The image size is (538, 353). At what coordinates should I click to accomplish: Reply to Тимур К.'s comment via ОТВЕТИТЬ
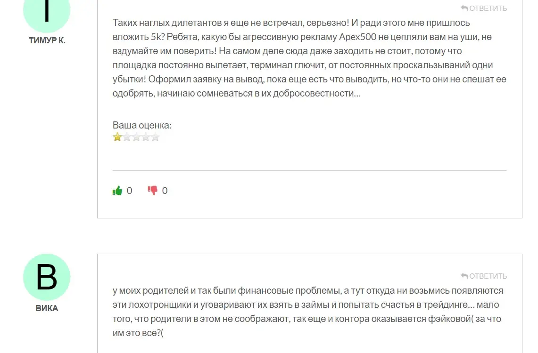(x=484, y=8)
